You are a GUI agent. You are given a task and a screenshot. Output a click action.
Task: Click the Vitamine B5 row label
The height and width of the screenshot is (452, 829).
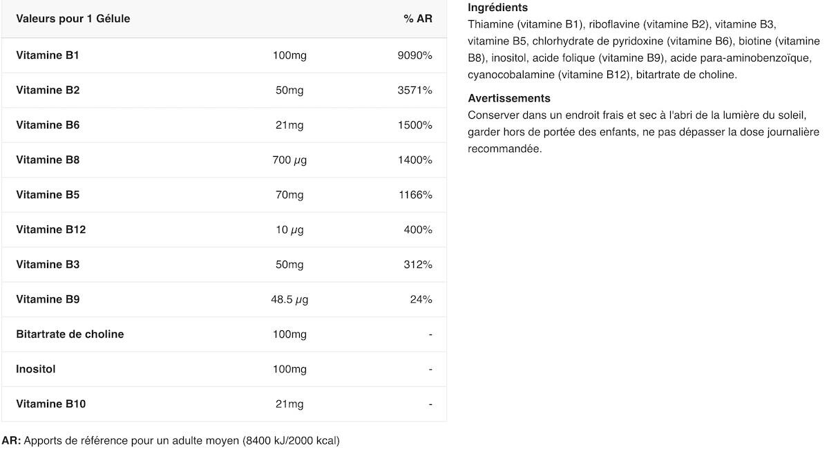pos(48,195)
